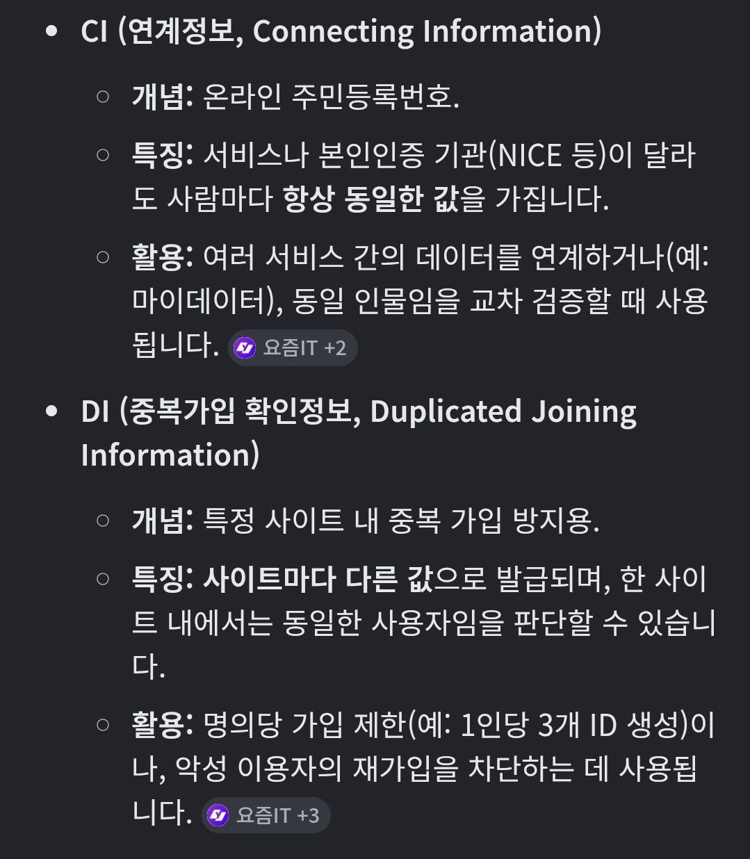Click the purple 요즘IT logo beside +2
The height and width of the screenshot is (859, 750).
click(x=245, y=347)
